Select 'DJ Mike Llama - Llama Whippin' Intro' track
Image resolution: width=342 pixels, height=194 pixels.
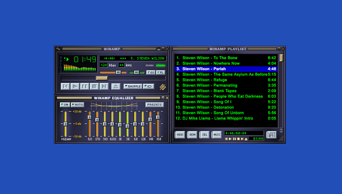point(226,118)
